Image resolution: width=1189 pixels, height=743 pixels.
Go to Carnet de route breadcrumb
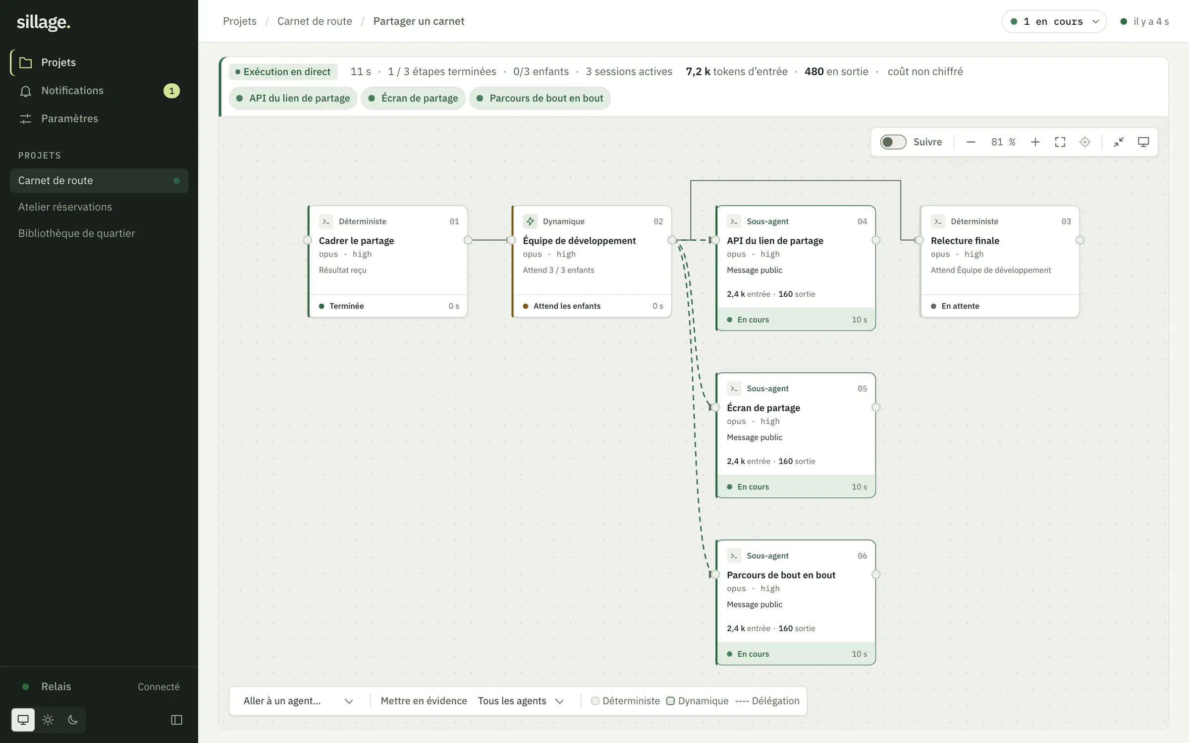coord(315,21)
